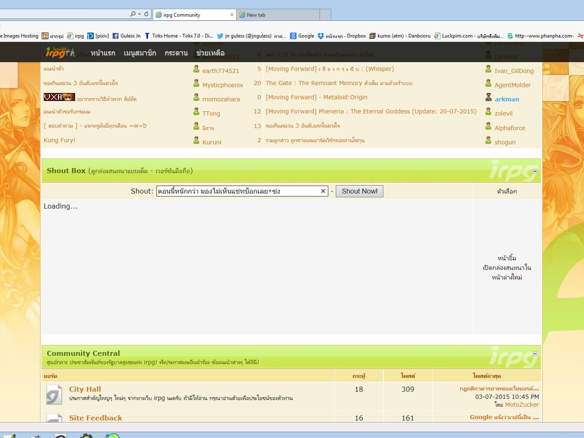
Task: Open City Hall's latest post link
Action: coord(499,388)
